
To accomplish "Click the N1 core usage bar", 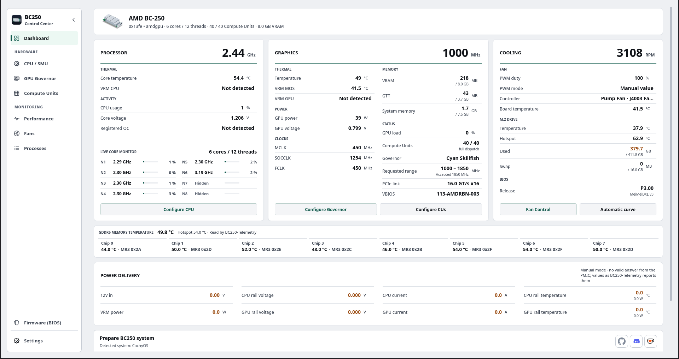I will tap(150, 162).
